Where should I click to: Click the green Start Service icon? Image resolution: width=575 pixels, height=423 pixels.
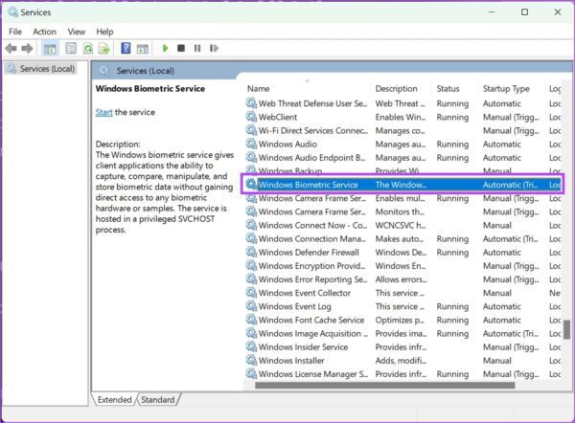(165, 48)
